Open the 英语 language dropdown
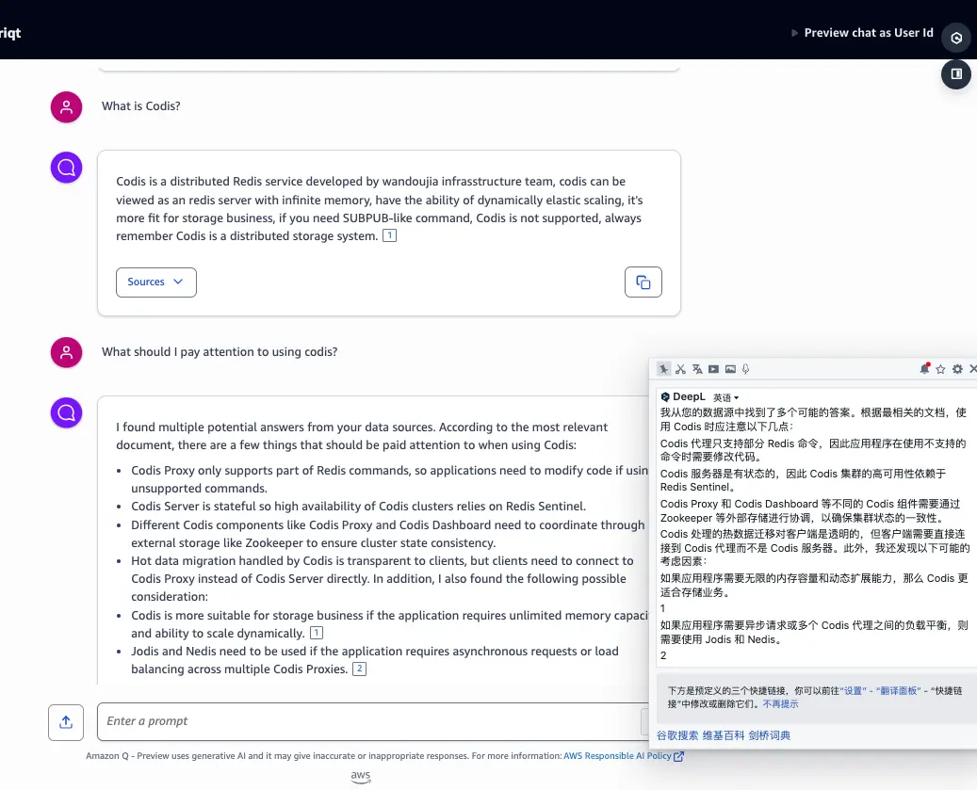The width and height of the screenshot is (977, 790). tap(725, 397)
